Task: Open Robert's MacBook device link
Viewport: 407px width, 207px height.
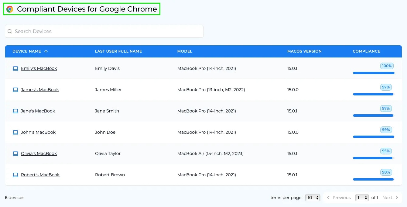Action: point(40,175)
